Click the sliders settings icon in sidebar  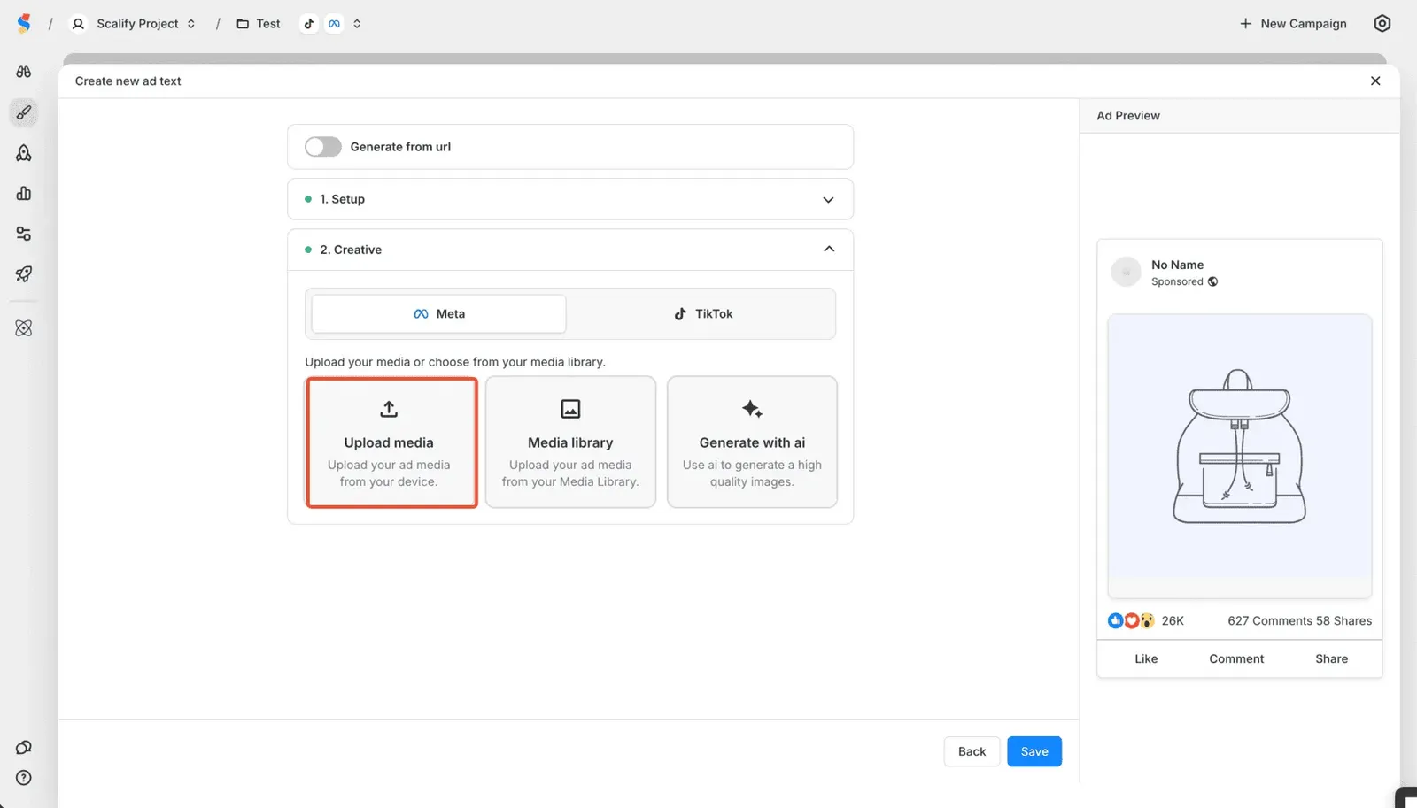coord(24,234)
